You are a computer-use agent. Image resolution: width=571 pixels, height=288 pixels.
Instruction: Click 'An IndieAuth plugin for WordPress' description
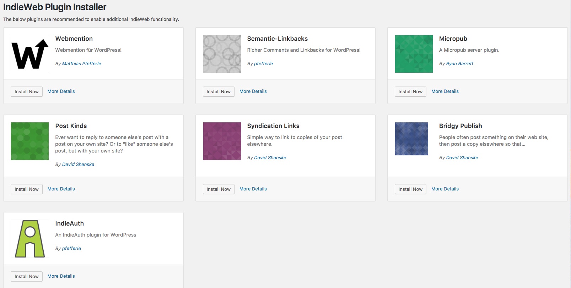click(x=96, y=235)
